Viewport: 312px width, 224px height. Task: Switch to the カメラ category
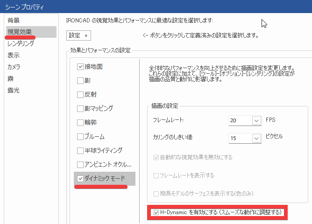pos(14,67)
